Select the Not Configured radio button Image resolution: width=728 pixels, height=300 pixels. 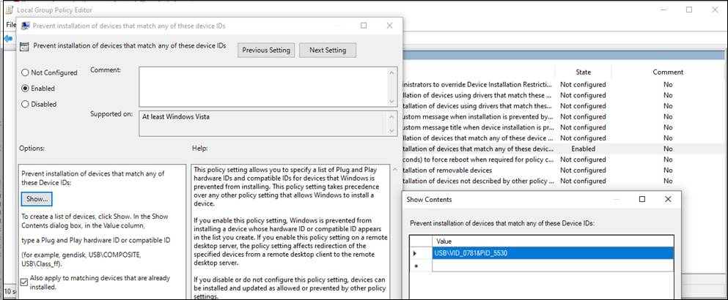click(26, 72)
